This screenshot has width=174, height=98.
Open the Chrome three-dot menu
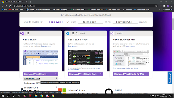click(172, 6)
